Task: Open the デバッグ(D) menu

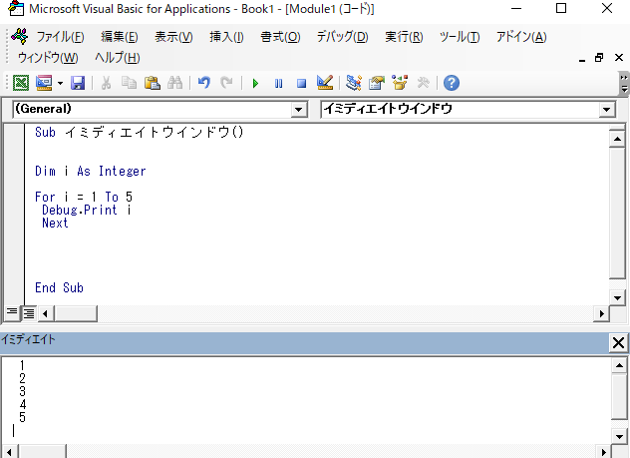Action: tap(342, 37)
